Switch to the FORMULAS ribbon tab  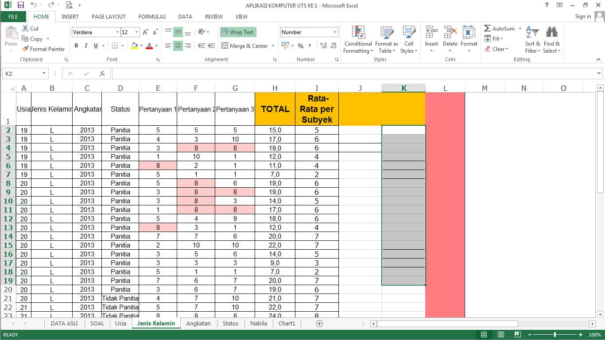152,16
